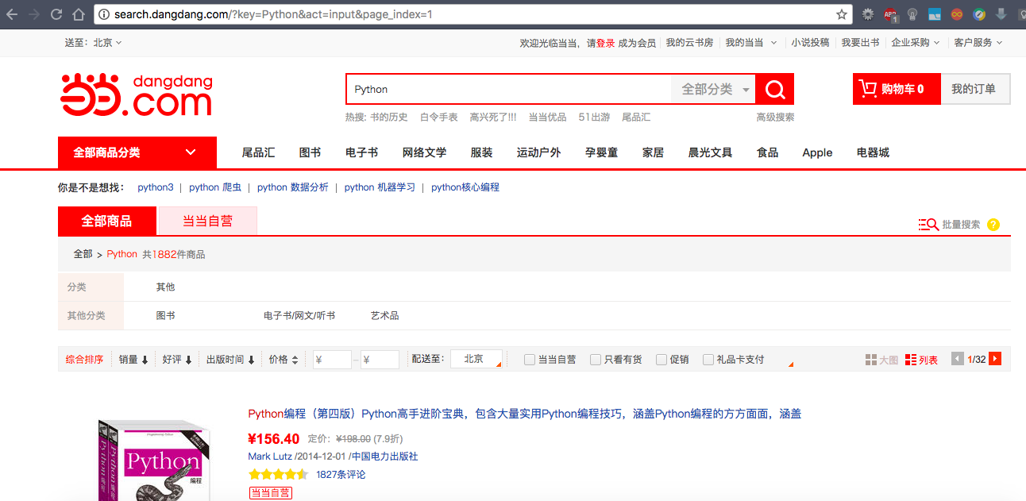Click the Python book cover thumbnail
Viewport: 1026px width, 501px height.
click(x=155, y=461)
